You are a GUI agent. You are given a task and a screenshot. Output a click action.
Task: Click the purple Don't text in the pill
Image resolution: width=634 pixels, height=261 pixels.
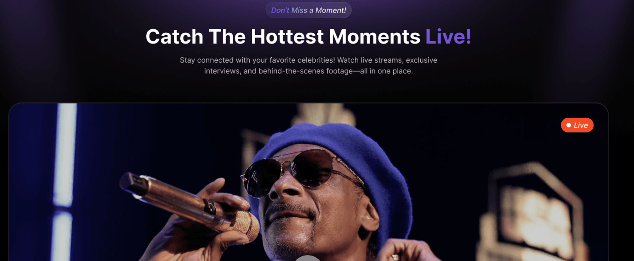pos(280,10)
